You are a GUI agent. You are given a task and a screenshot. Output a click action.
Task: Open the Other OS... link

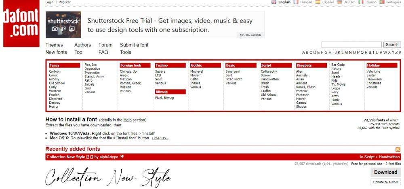[x=160, y=138]
